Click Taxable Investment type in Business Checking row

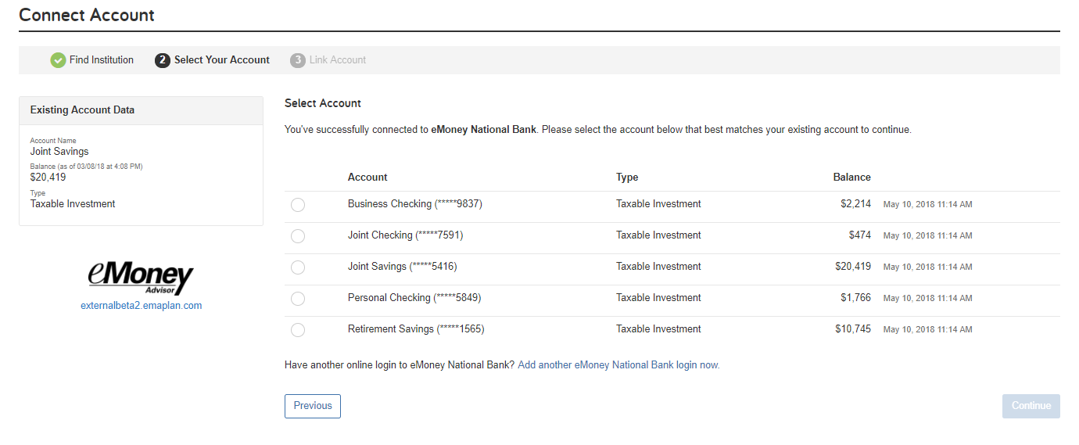(x=658, y=204)
